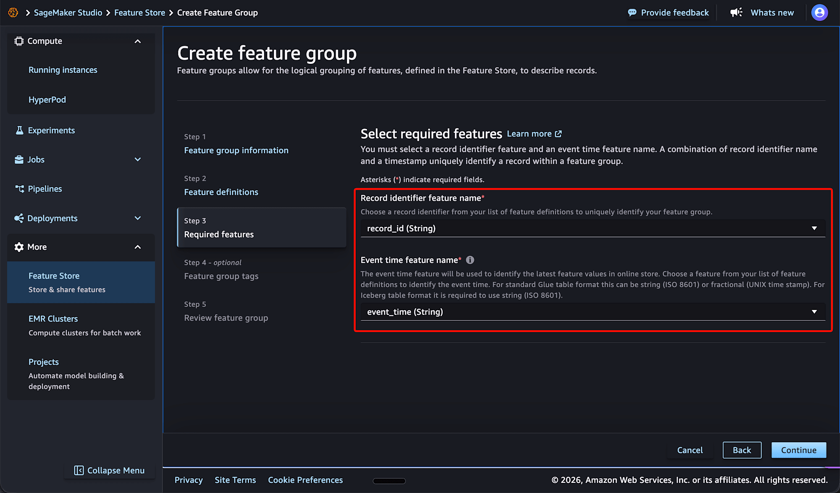Click Provide feedback link
This screenshot has height=493, width=840.
(675, 13)
